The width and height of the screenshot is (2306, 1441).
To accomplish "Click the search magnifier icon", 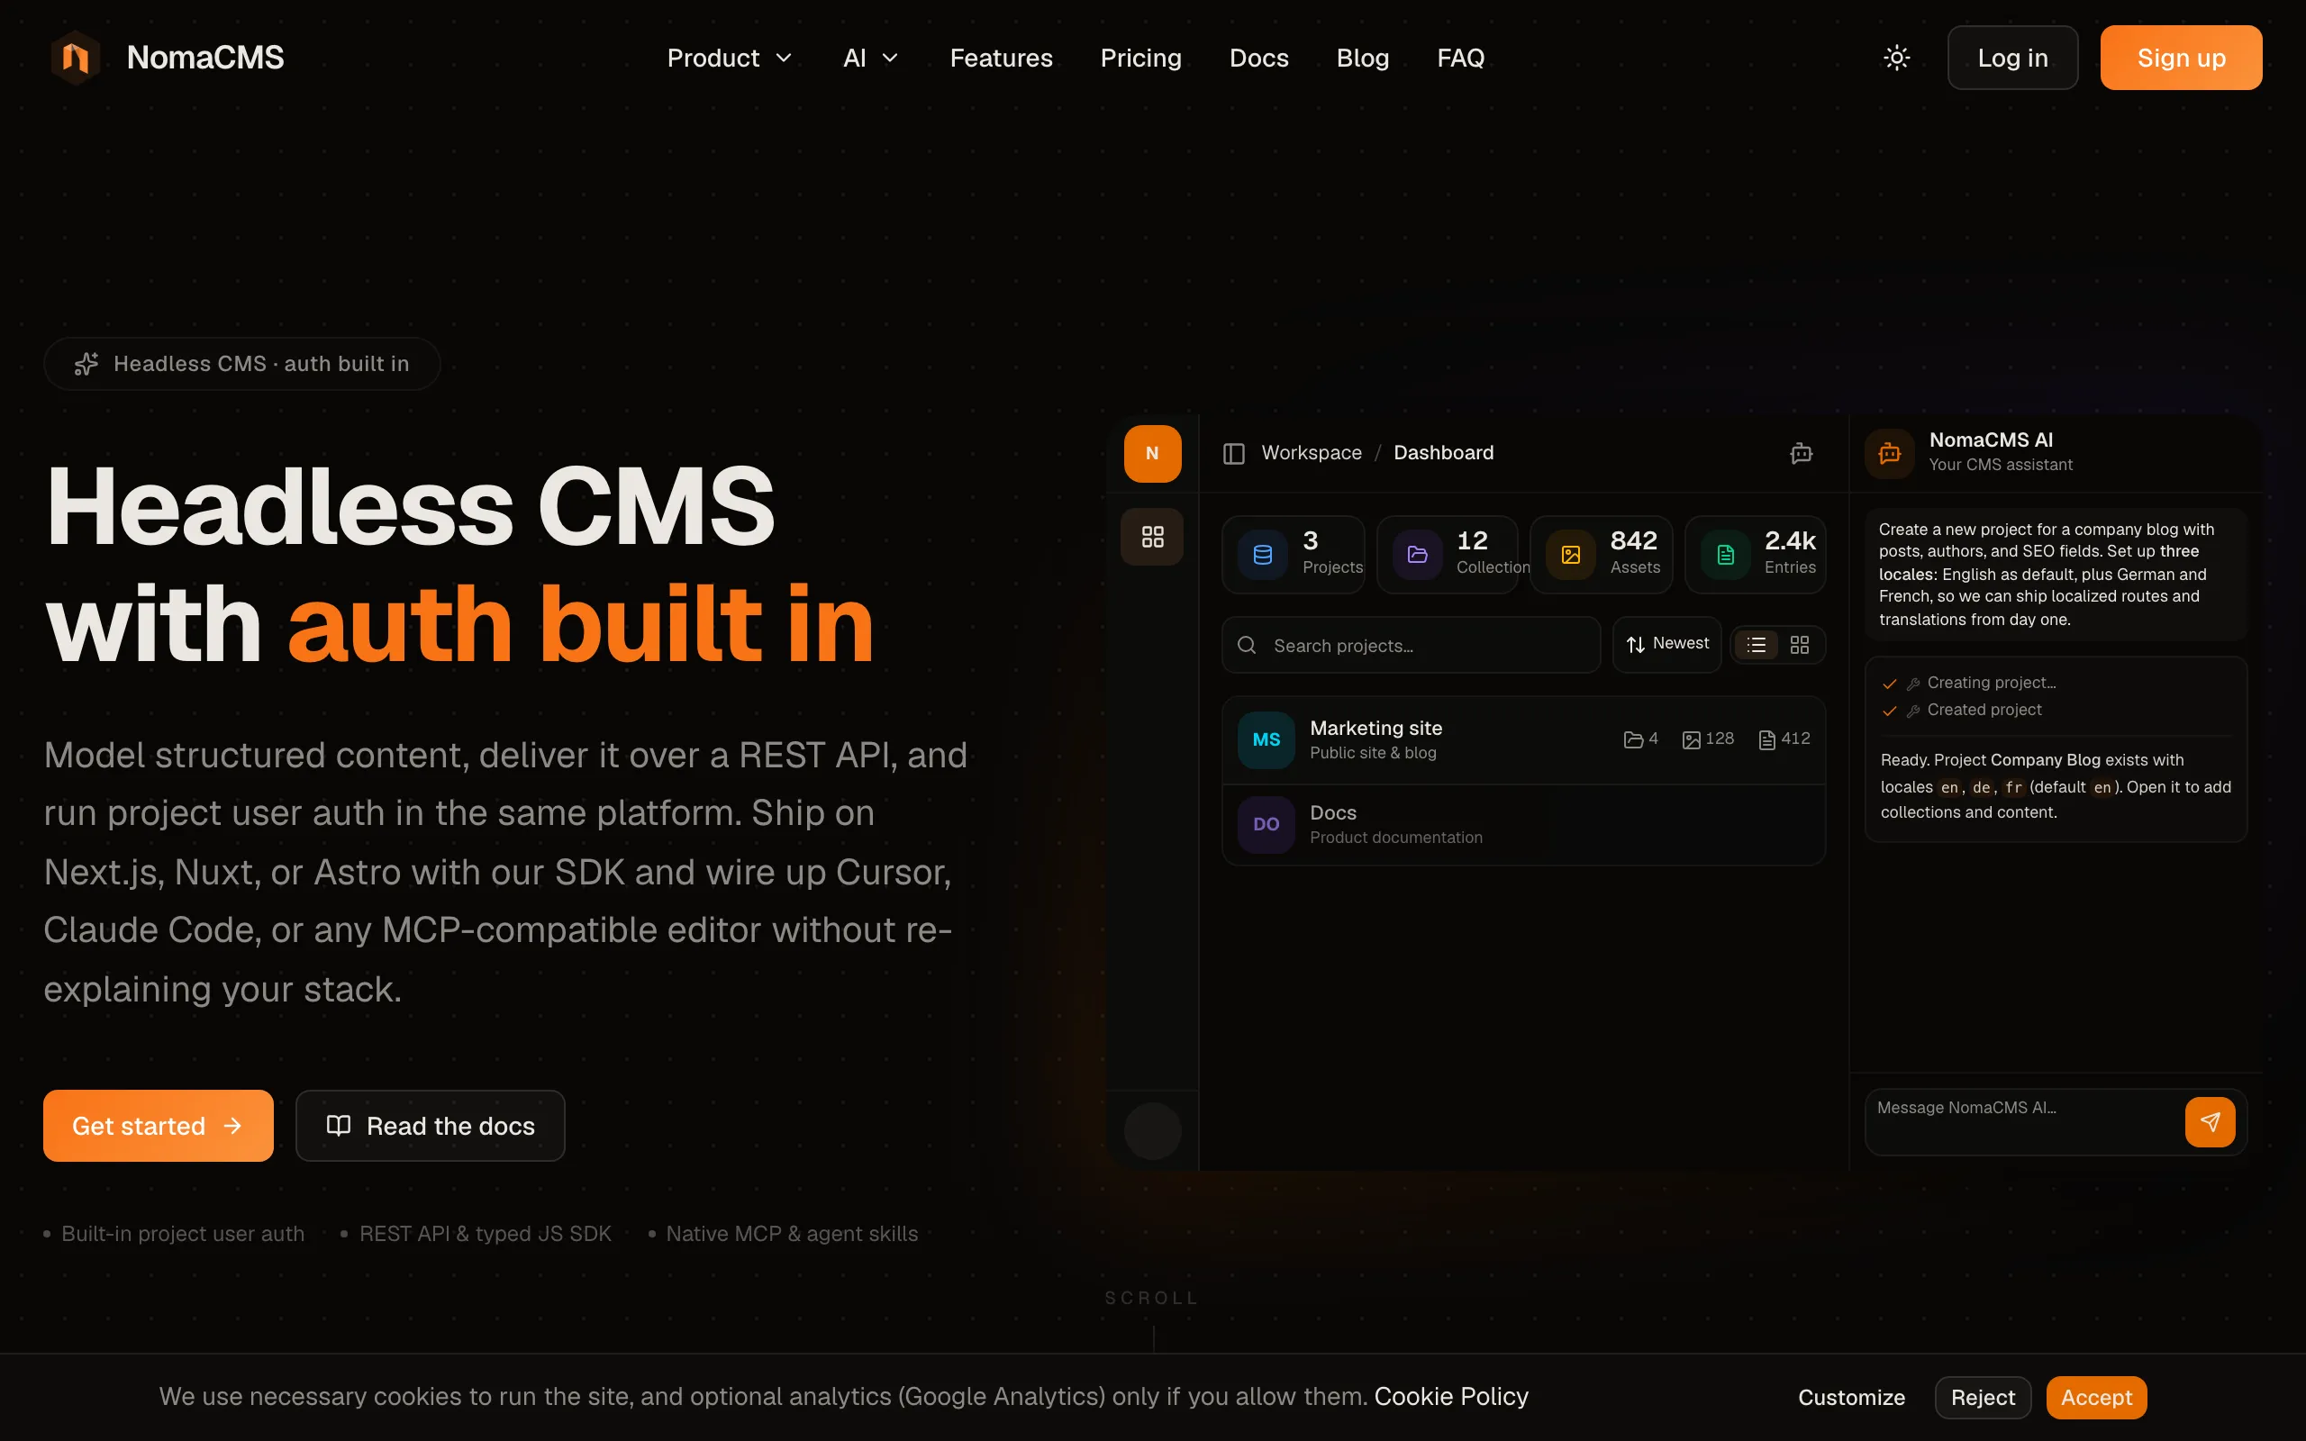I will click(1247, 645).
